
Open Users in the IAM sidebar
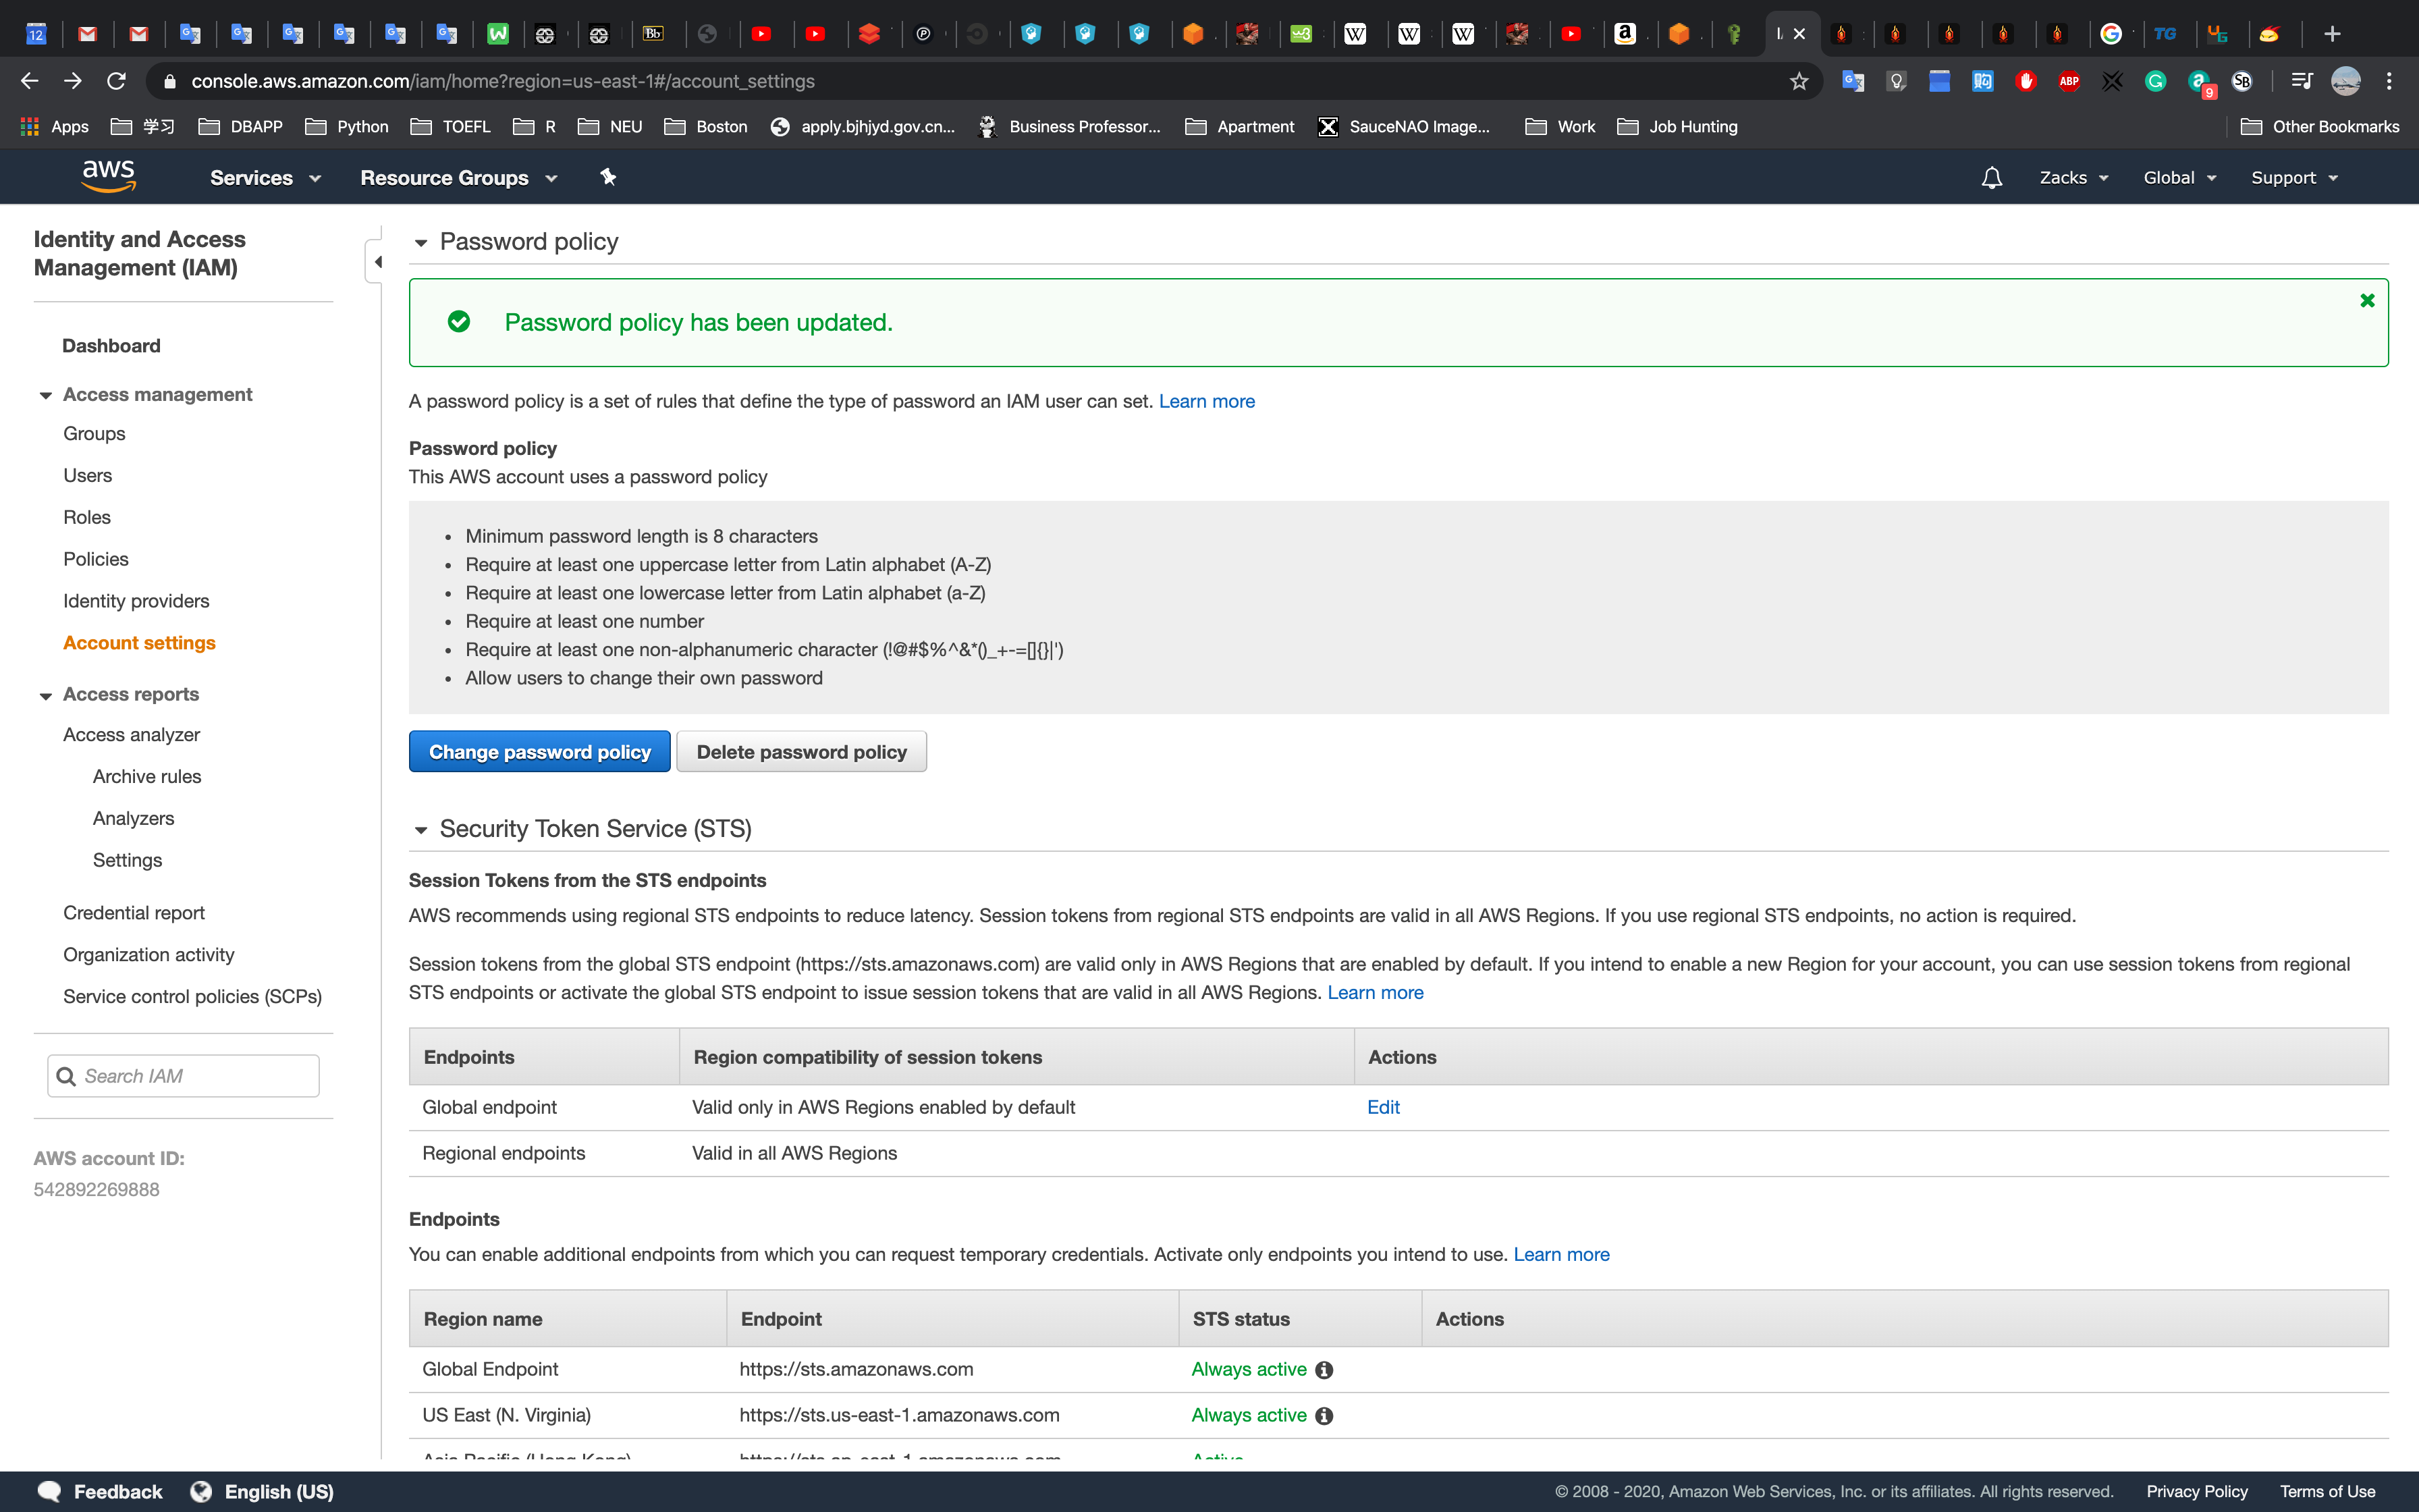[x=87, y=476]
